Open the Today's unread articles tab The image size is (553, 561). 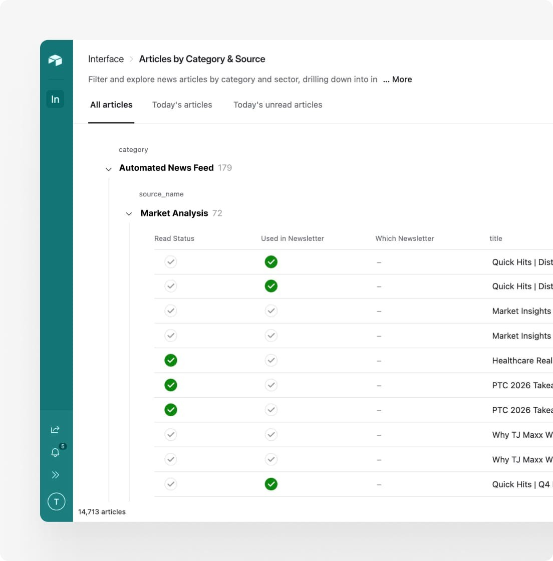[278, 105]
